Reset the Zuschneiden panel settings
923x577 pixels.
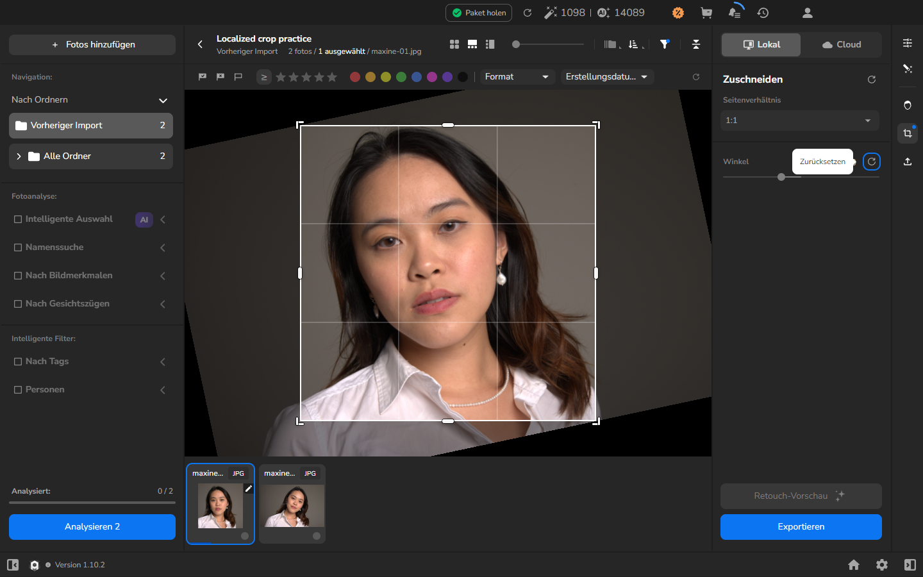872,79
